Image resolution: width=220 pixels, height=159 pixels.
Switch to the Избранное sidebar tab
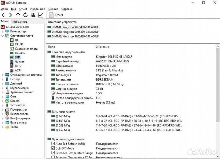pyautogui.click(x=20, y=22)
